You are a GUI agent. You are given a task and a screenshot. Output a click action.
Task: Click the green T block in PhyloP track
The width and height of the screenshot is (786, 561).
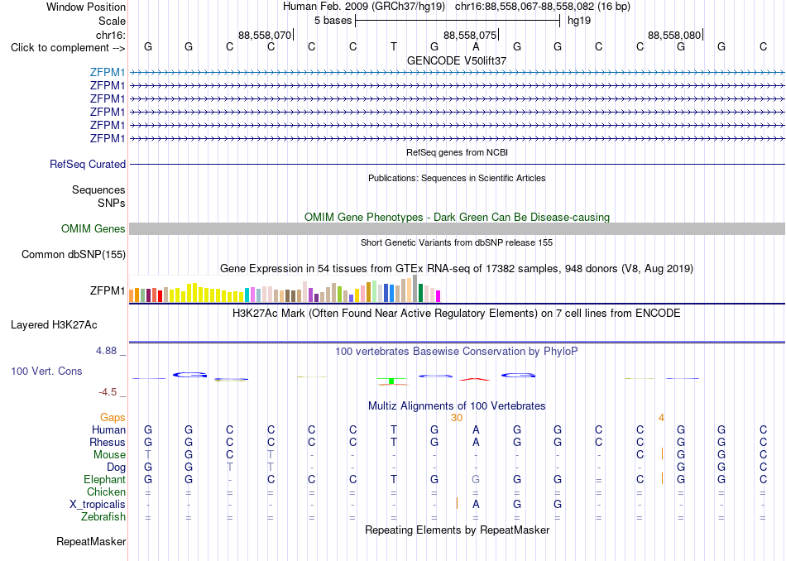coord(391,381)
